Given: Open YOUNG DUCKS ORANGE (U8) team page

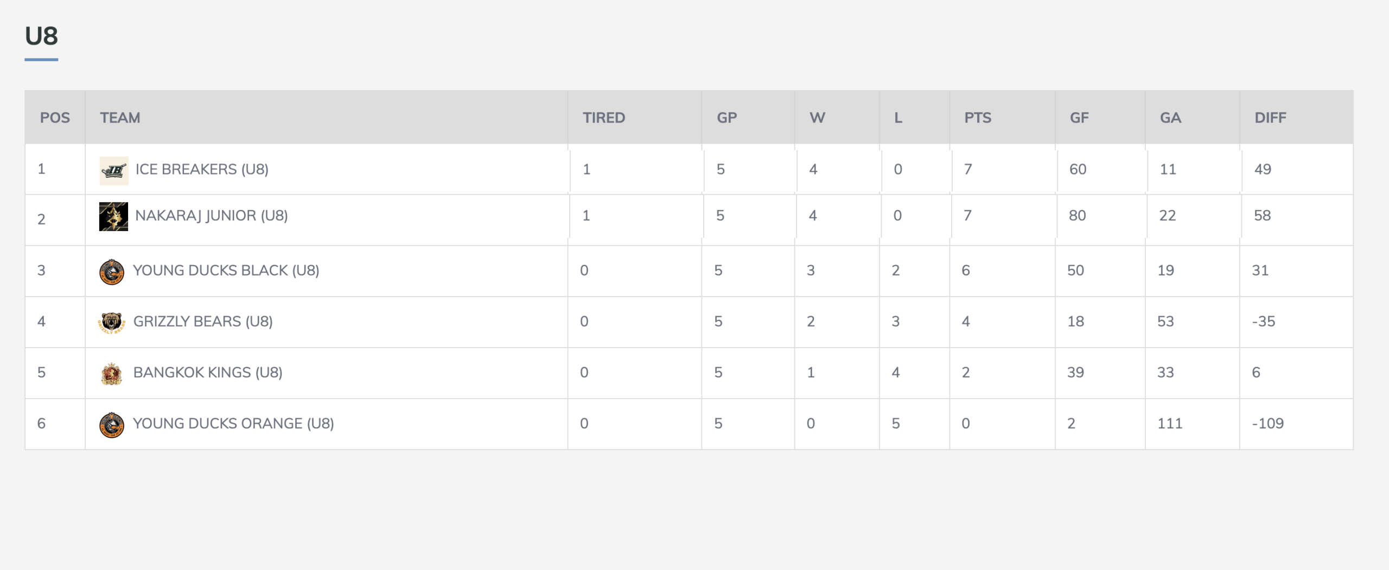Looking at the screenshot, I should click(x=233, y=424).
